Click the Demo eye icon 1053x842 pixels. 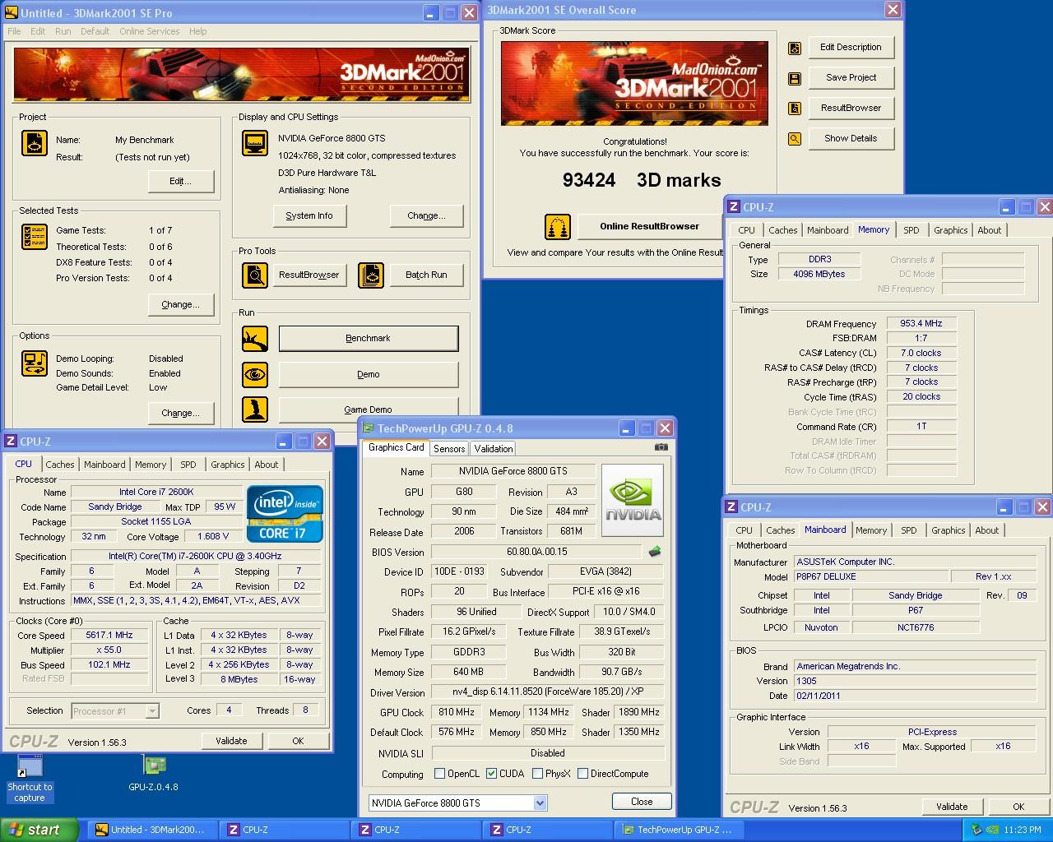pyautogui.click(x=255, y=374)
